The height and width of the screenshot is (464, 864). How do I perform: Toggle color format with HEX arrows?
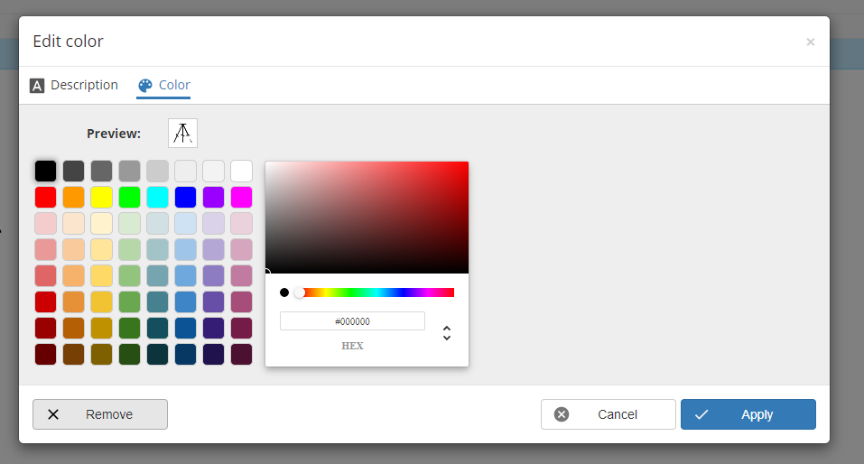(x=447, y=333)
